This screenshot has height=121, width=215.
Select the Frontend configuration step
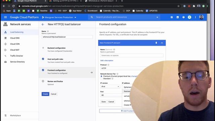57,70
